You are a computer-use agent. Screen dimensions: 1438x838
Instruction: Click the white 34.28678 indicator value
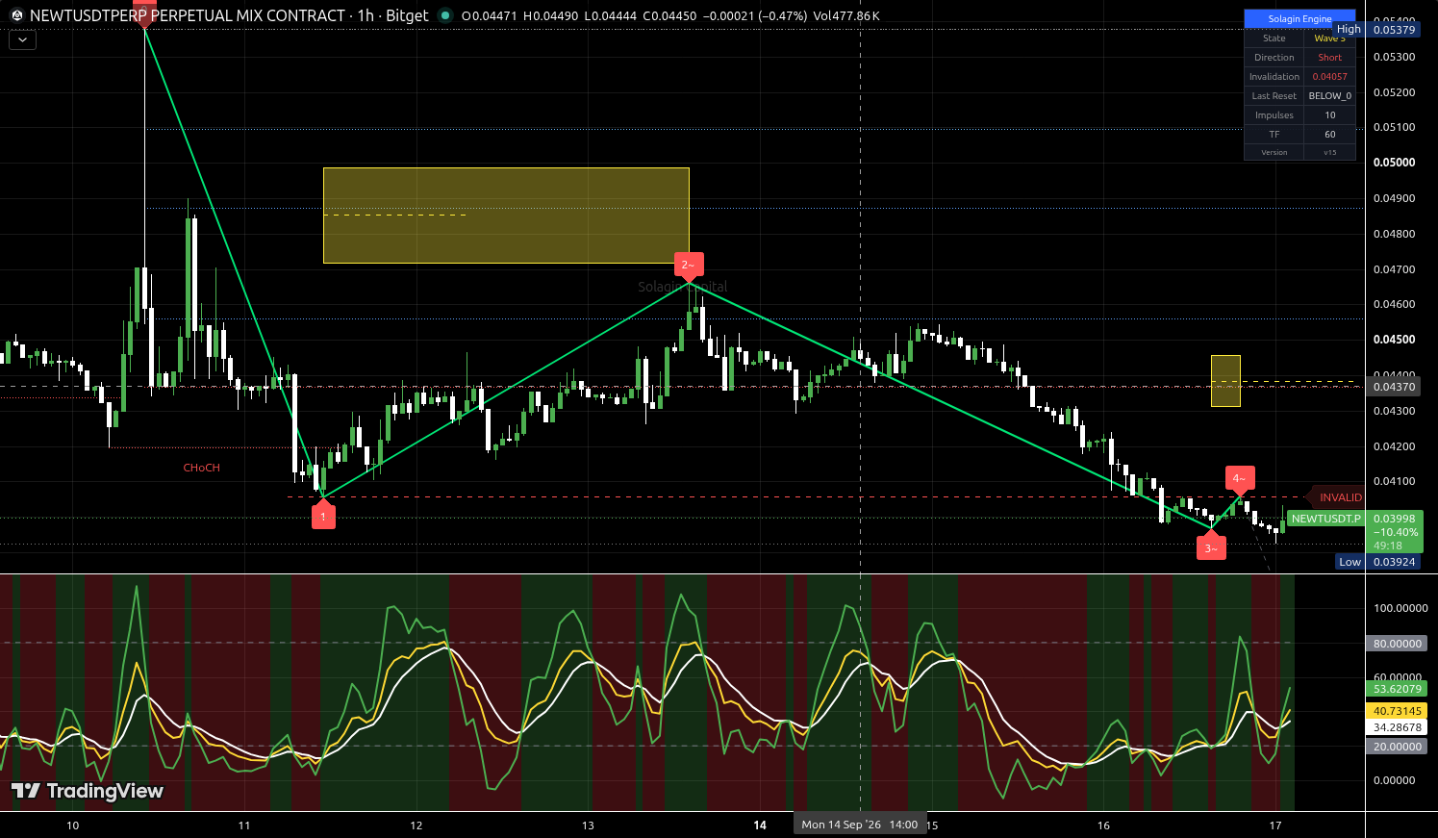pyautogui.click(x=1397, y=727)
